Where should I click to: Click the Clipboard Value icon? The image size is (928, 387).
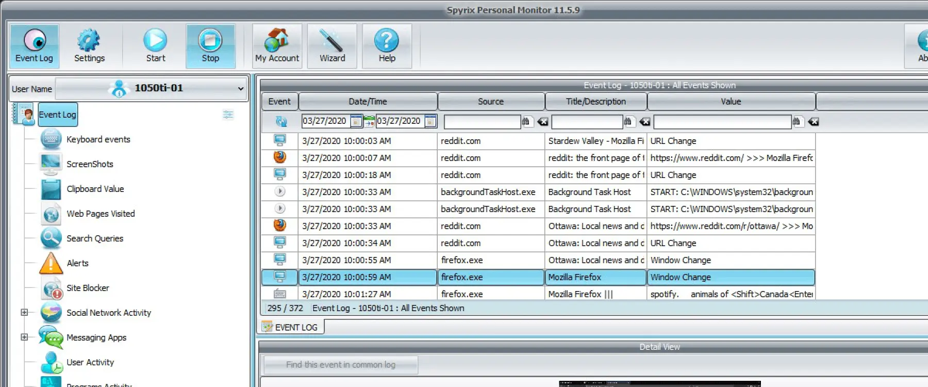click(51, 189)
